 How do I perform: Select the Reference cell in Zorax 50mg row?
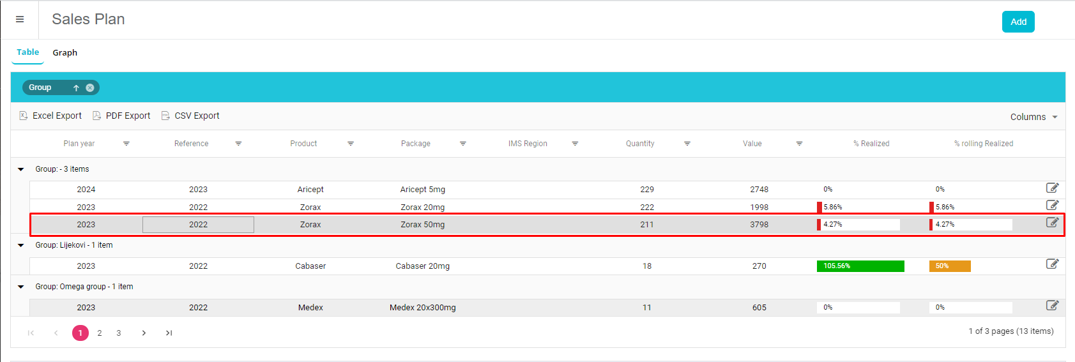198,225
